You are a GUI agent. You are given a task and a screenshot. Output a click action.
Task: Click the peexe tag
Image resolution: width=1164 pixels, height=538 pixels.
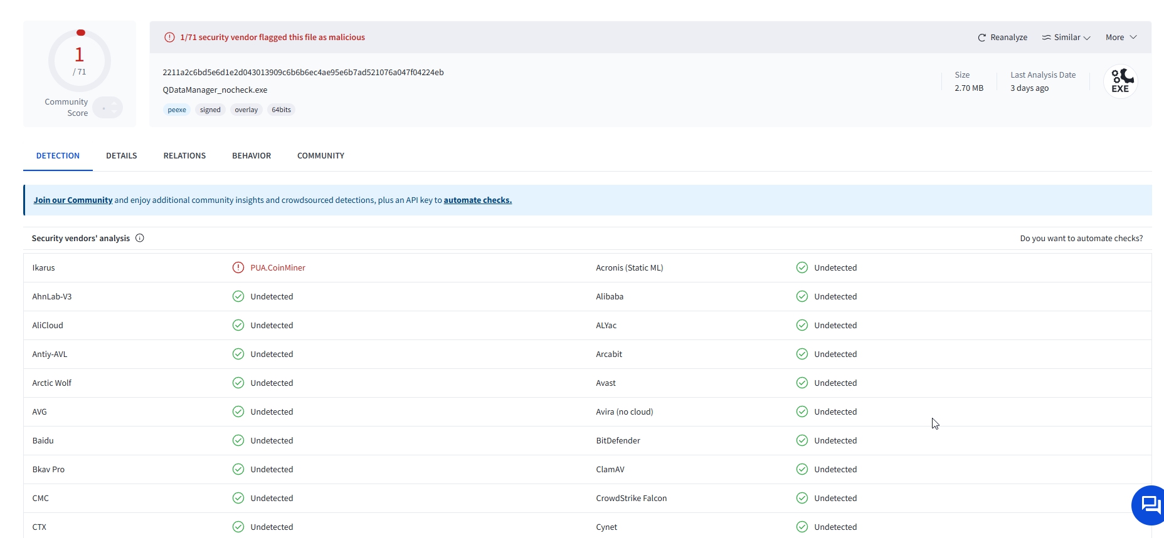(177, 110)
